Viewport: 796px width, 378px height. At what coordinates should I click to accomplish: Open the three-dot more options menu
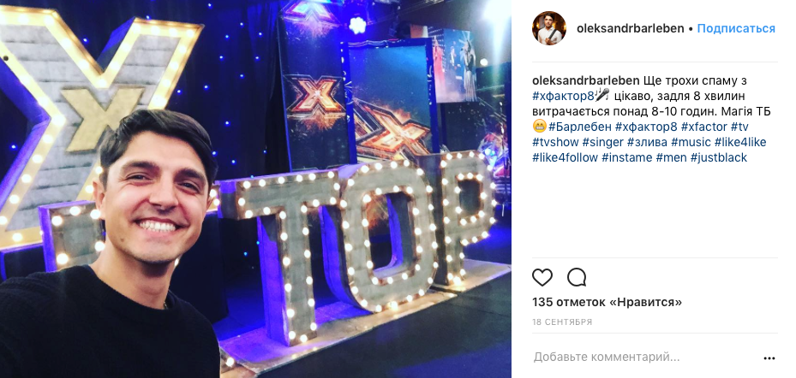pyautogui.click(x=769, y=358)
